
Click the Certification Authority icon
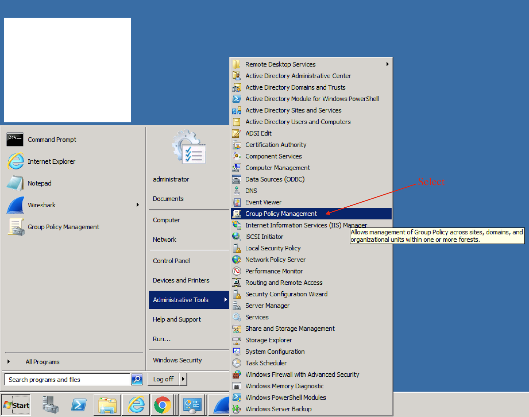click(x=237, y=145)
